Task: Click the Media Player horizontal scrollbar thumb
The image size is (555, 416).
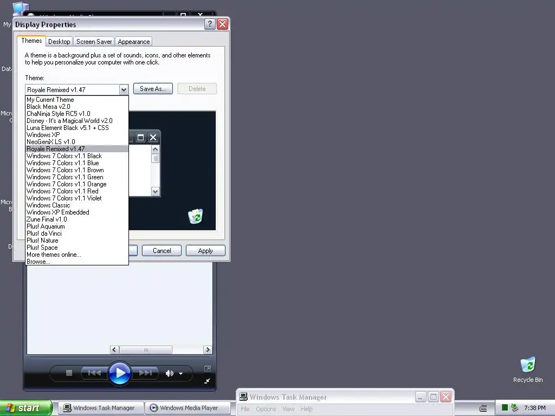Action: [x=146, y=350]
